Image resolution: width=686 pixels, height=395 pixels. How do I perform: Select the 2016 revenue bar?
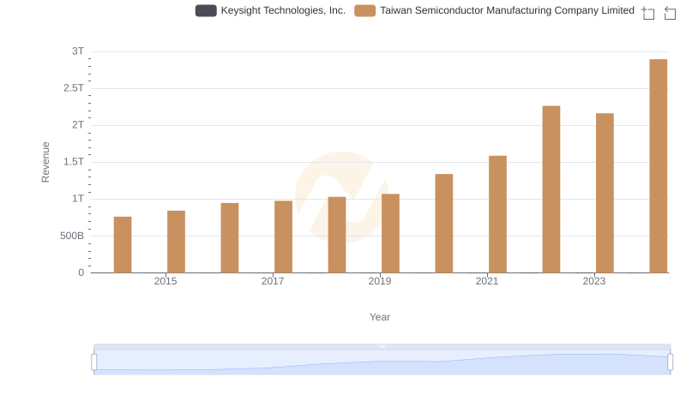point(230,237)
